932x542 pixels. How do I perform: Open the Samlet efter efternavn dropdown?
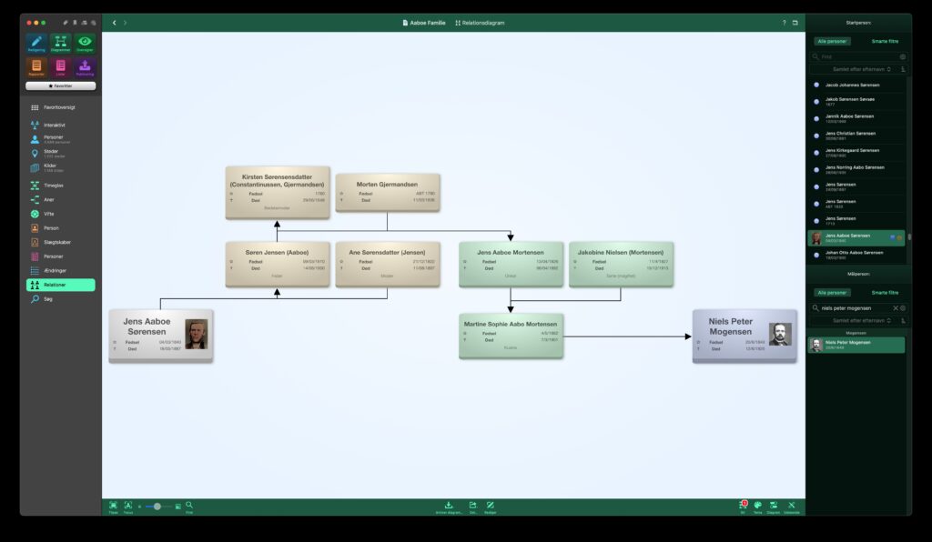click(859, 71)
